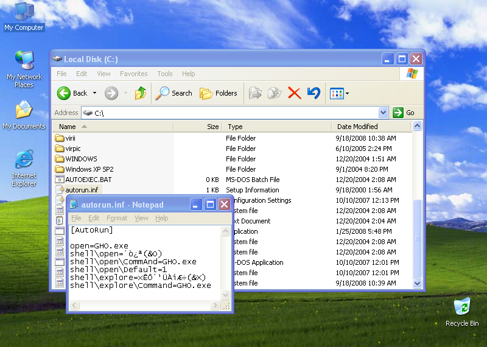Click the Windows flag logo in Explorer
The width and height of the screenshot is (487, 347).
[412, 74]
